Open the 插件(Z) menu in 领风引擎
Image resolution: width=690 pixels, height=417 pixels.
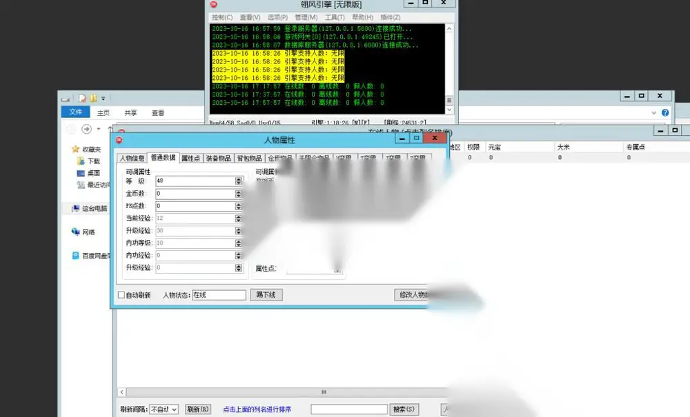click(x=391, y=17)
